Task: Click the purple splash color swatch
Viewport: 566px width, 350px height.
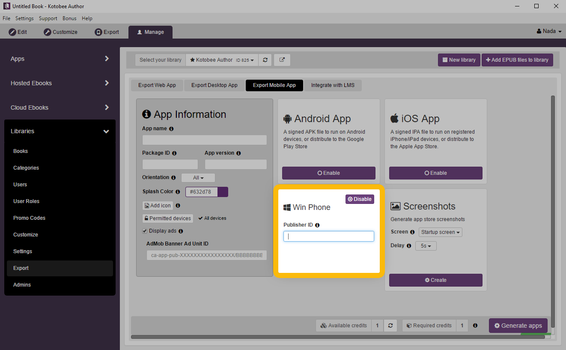Action: [223, 192]
